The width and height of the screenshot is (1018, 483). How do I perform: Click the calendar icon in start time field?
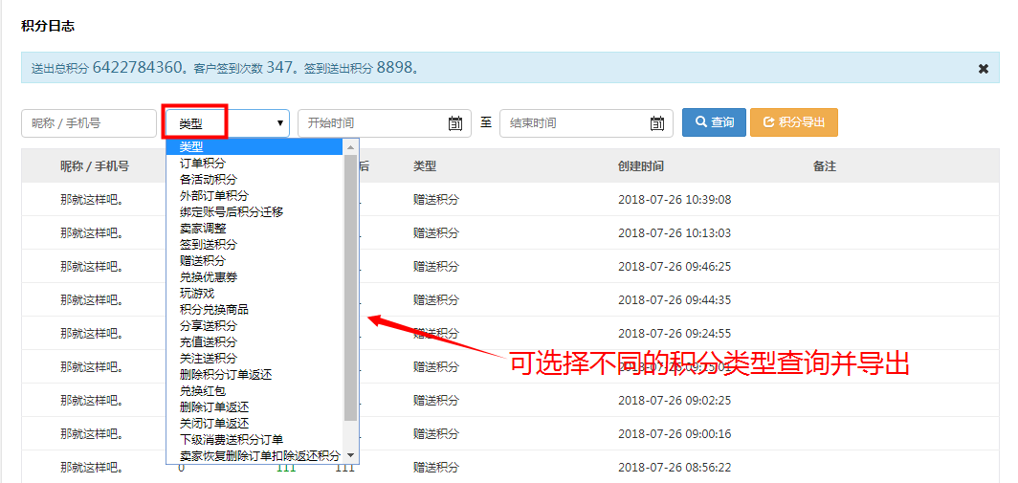[x=455, y=123]
